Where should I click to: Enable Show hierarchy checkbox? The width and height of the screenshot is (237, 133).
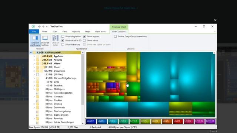coord(63,44)
